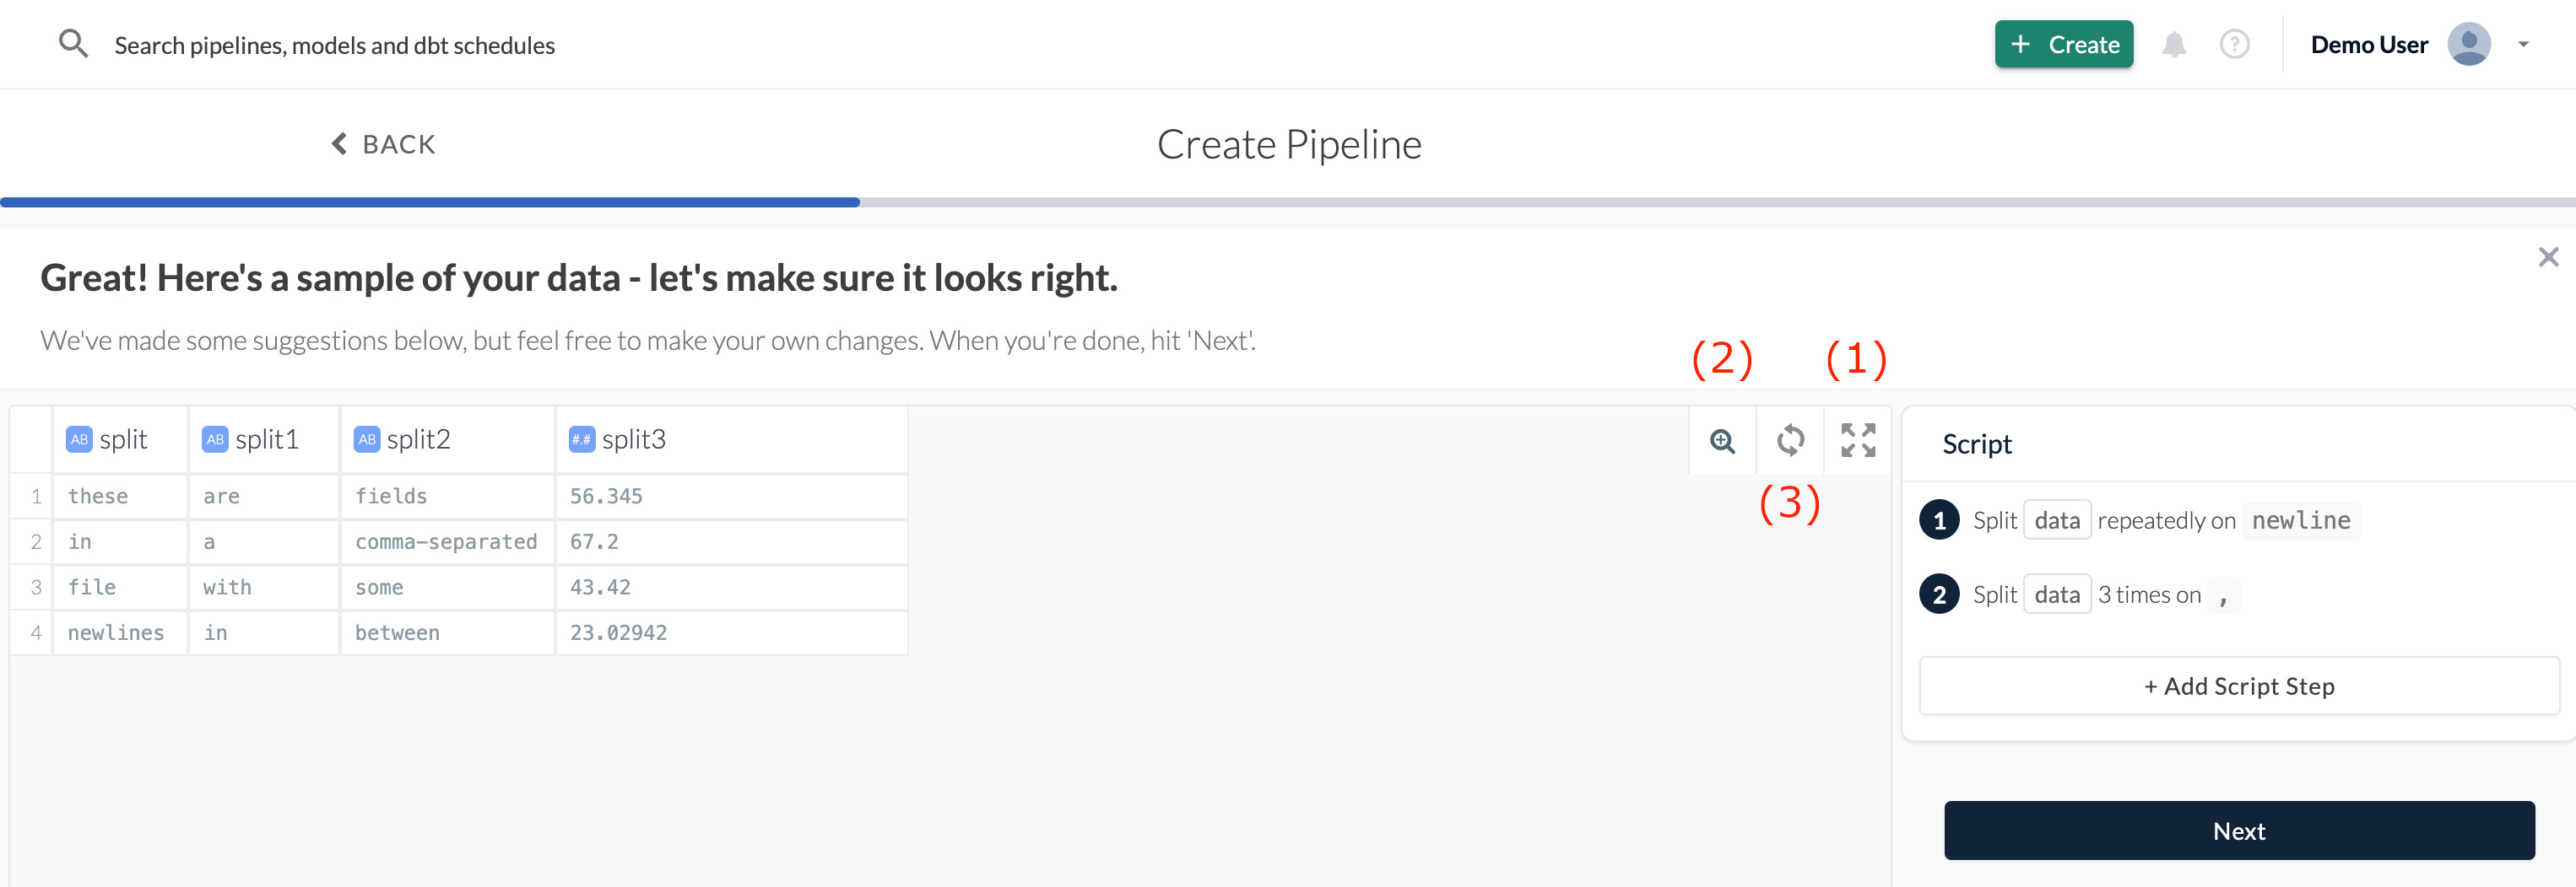Click the refresh sample data icon
The width and height of the screenshot is (2576, 887).
[x=1790, y=440]
